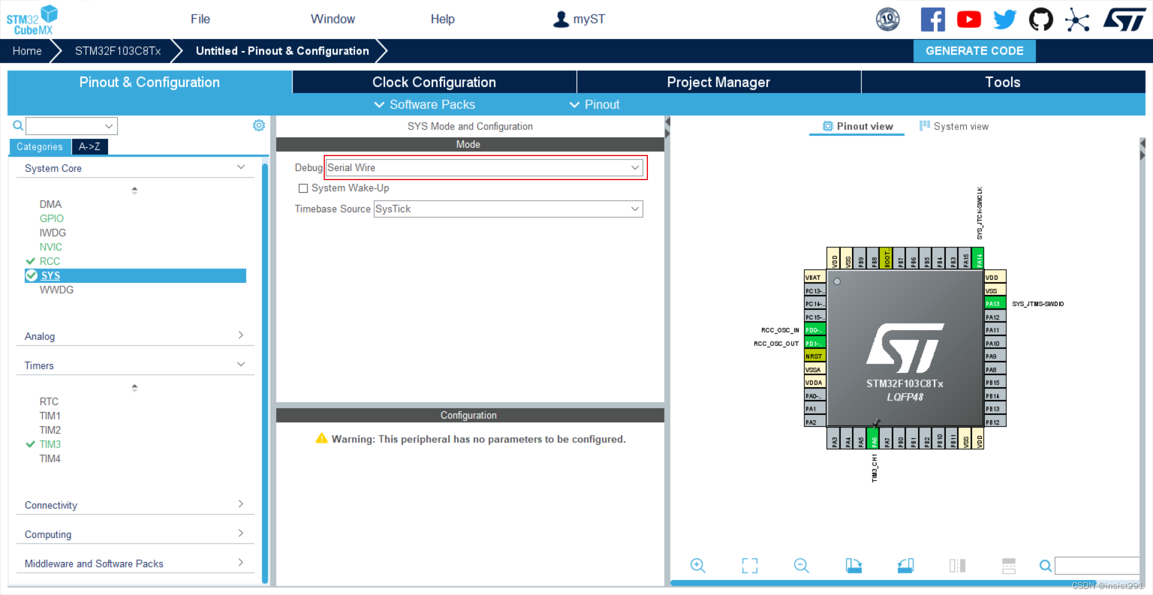Fit the chip view to screen

[x=749, y=565]
